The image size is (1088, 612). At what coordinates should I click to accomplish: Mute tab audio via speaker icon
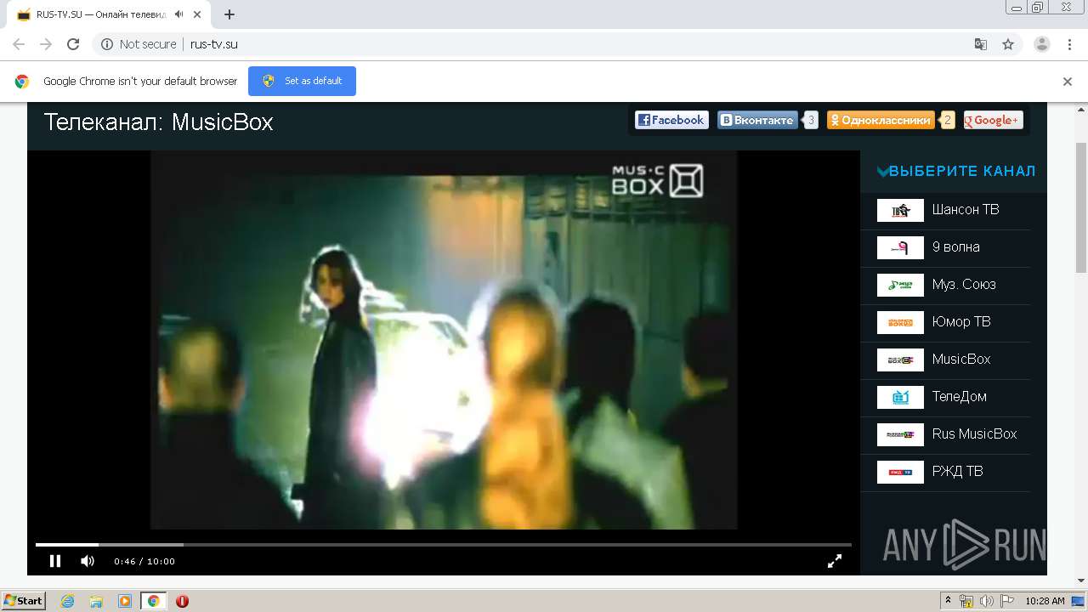(179, 14)
